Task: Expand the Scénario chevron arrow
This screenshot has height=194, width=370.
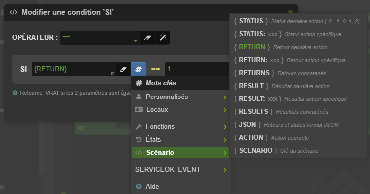Action: (x=225, y=153)
